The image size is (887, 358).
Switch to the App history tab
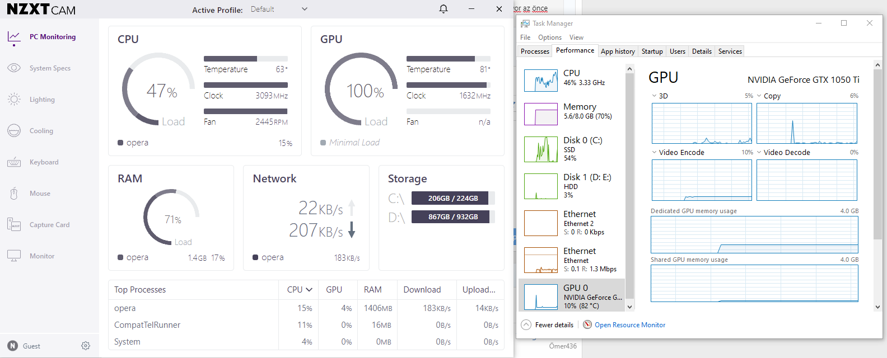[x=618, y=51]
